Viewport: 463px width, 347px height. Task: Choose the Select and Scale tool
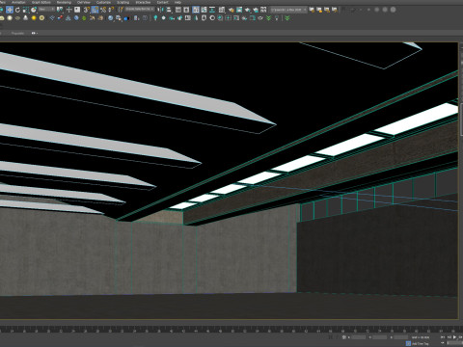pyautogui.click(x=26, y=10)
